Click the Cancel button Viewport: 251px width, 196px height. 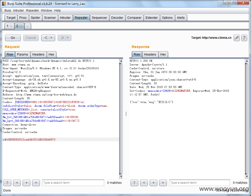tap(31, 38)
